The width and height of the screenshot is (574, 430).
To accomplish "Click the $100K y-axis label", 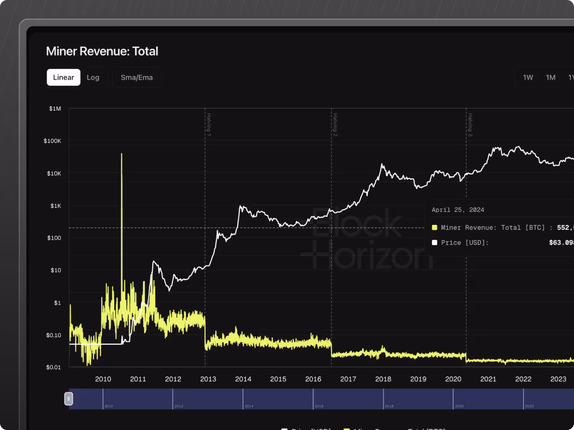I will (x=52, y=141).
